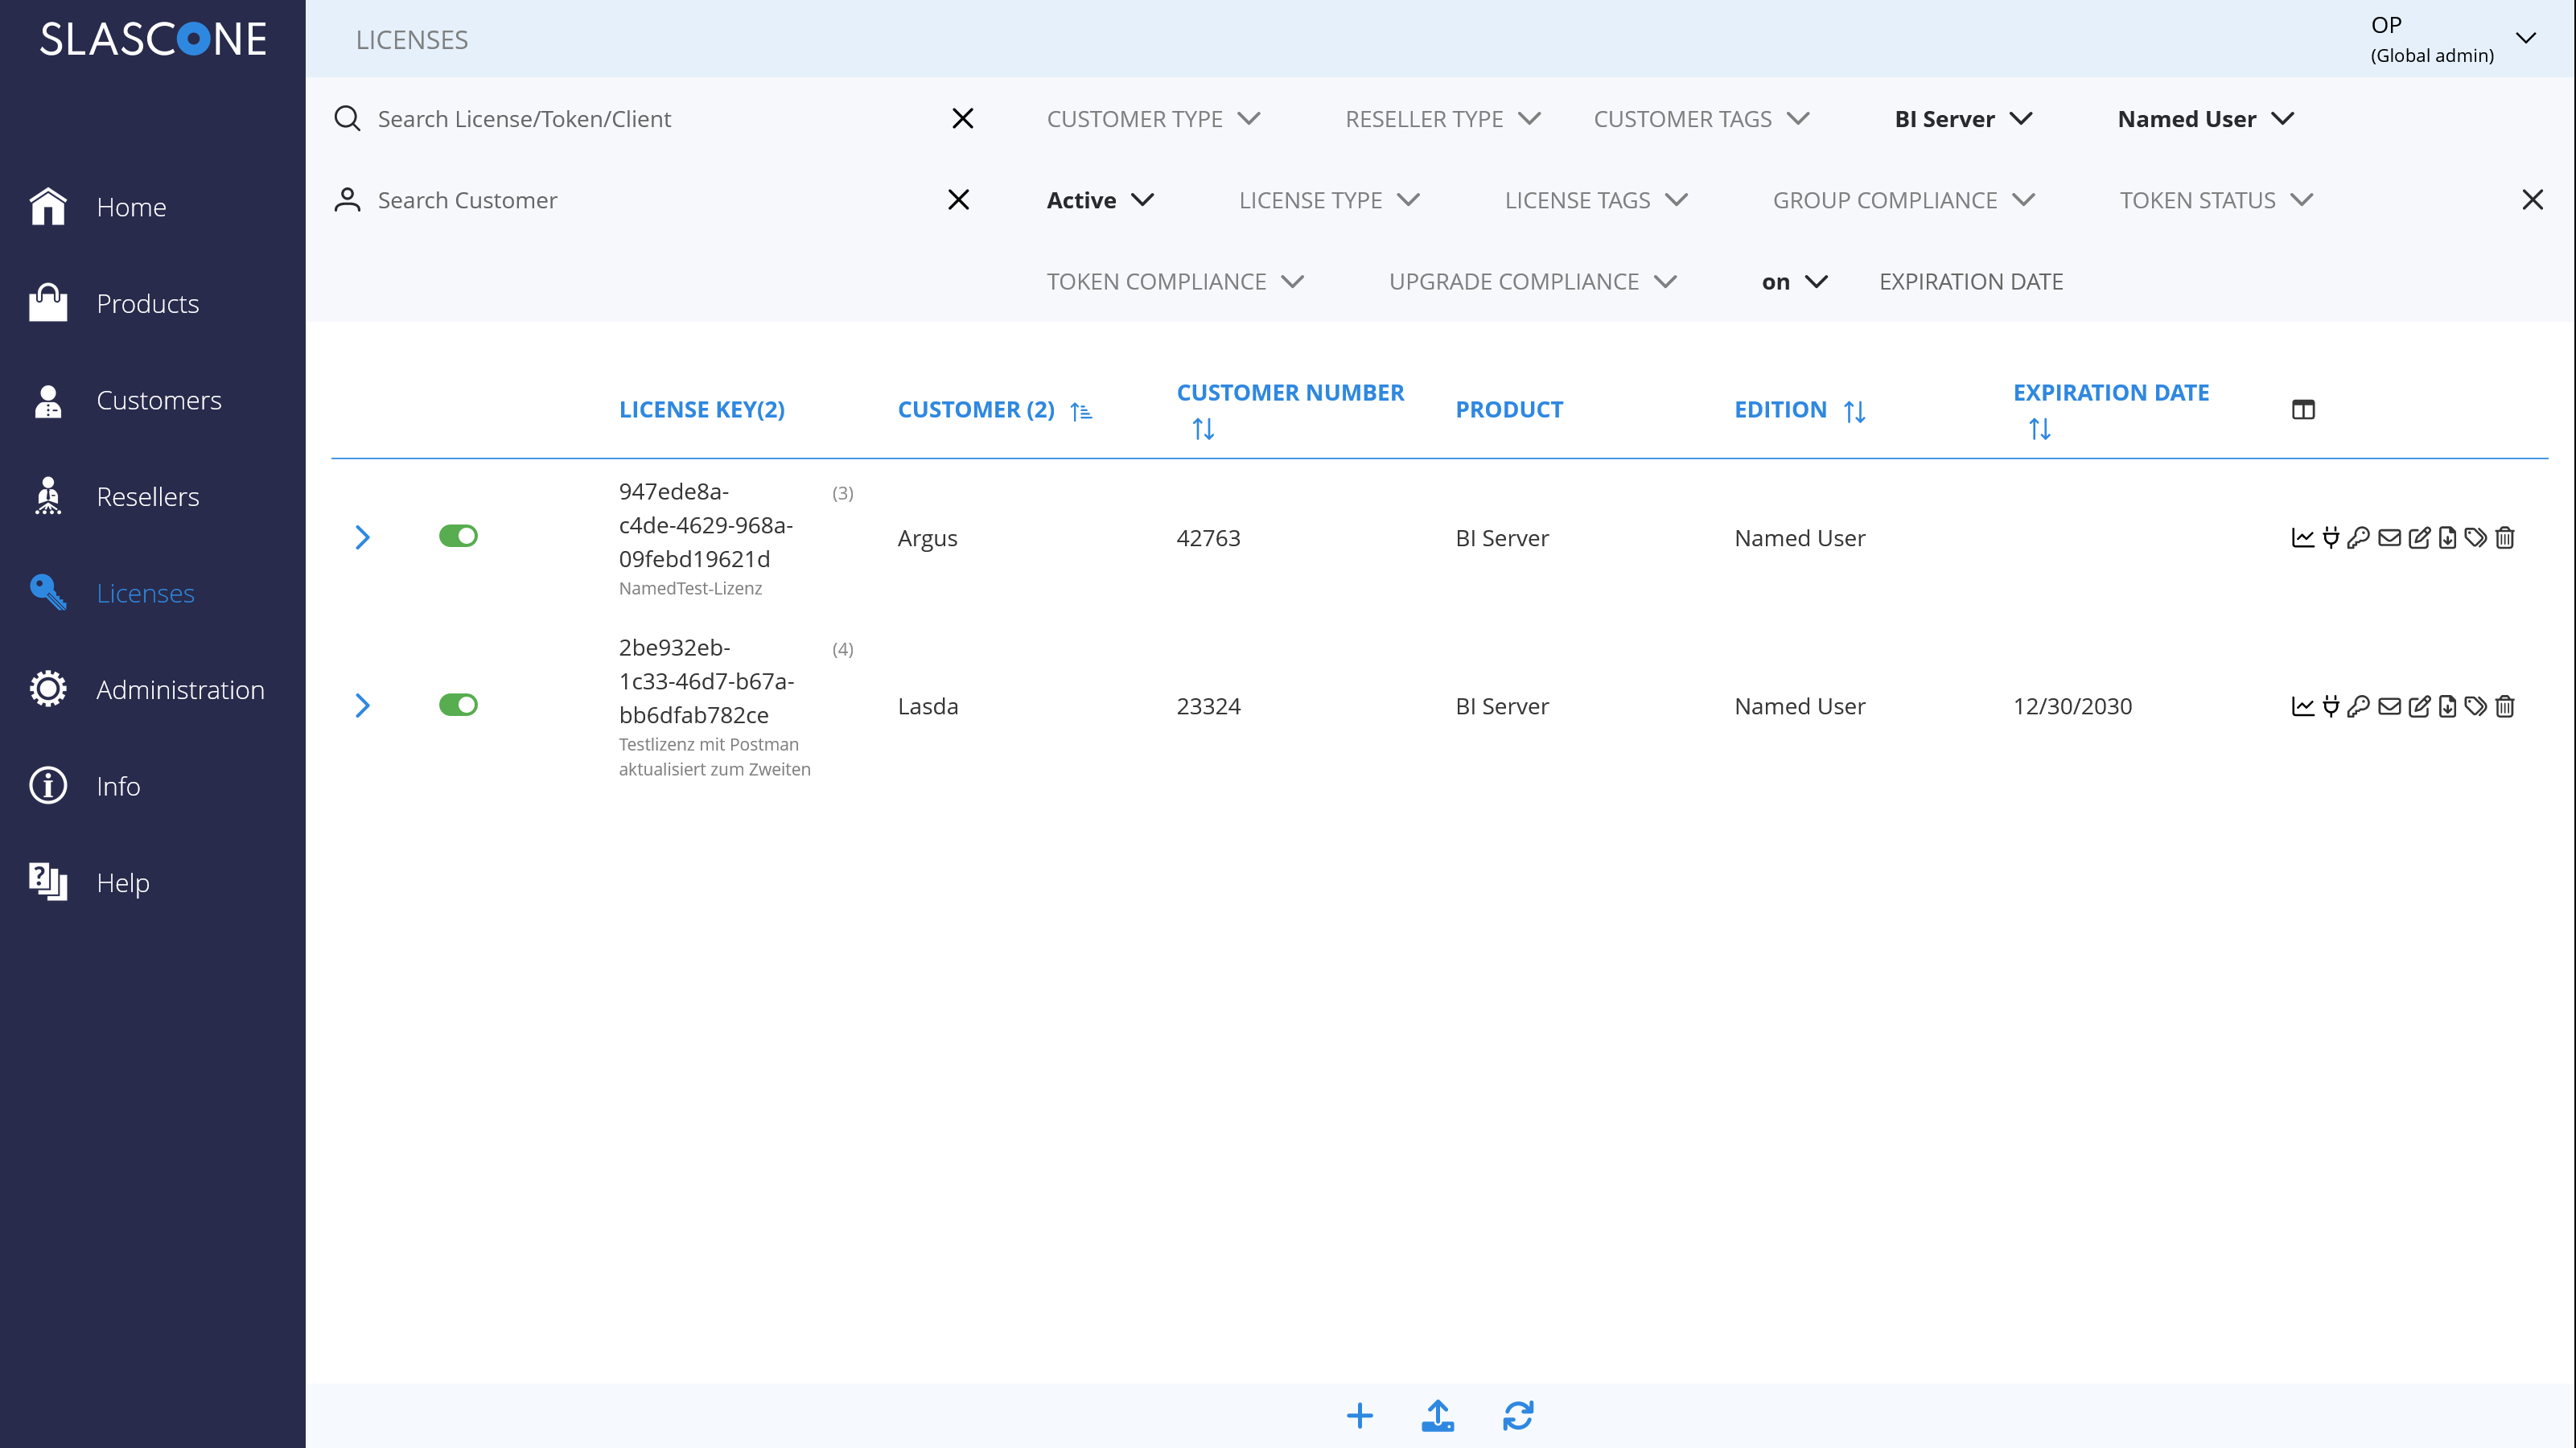The height and width of the screenshot is (1448, 2576).
Task: Clear the License/Token/Client search with X
Action: point(962,119)
